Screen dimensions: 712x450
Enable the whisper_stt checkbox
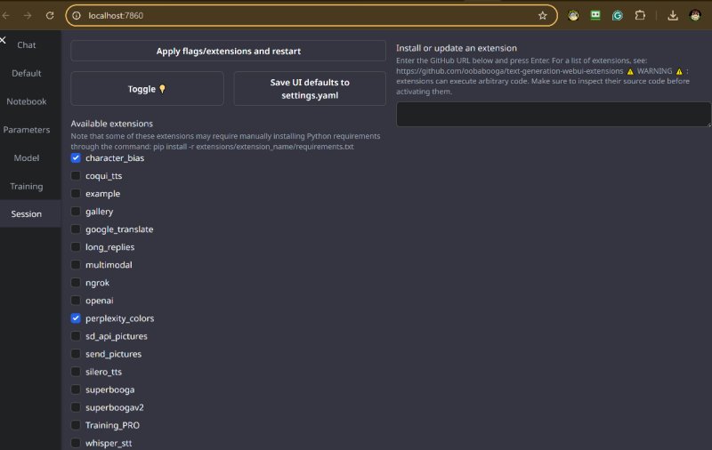pyautogui.click(x=76, y=442)
